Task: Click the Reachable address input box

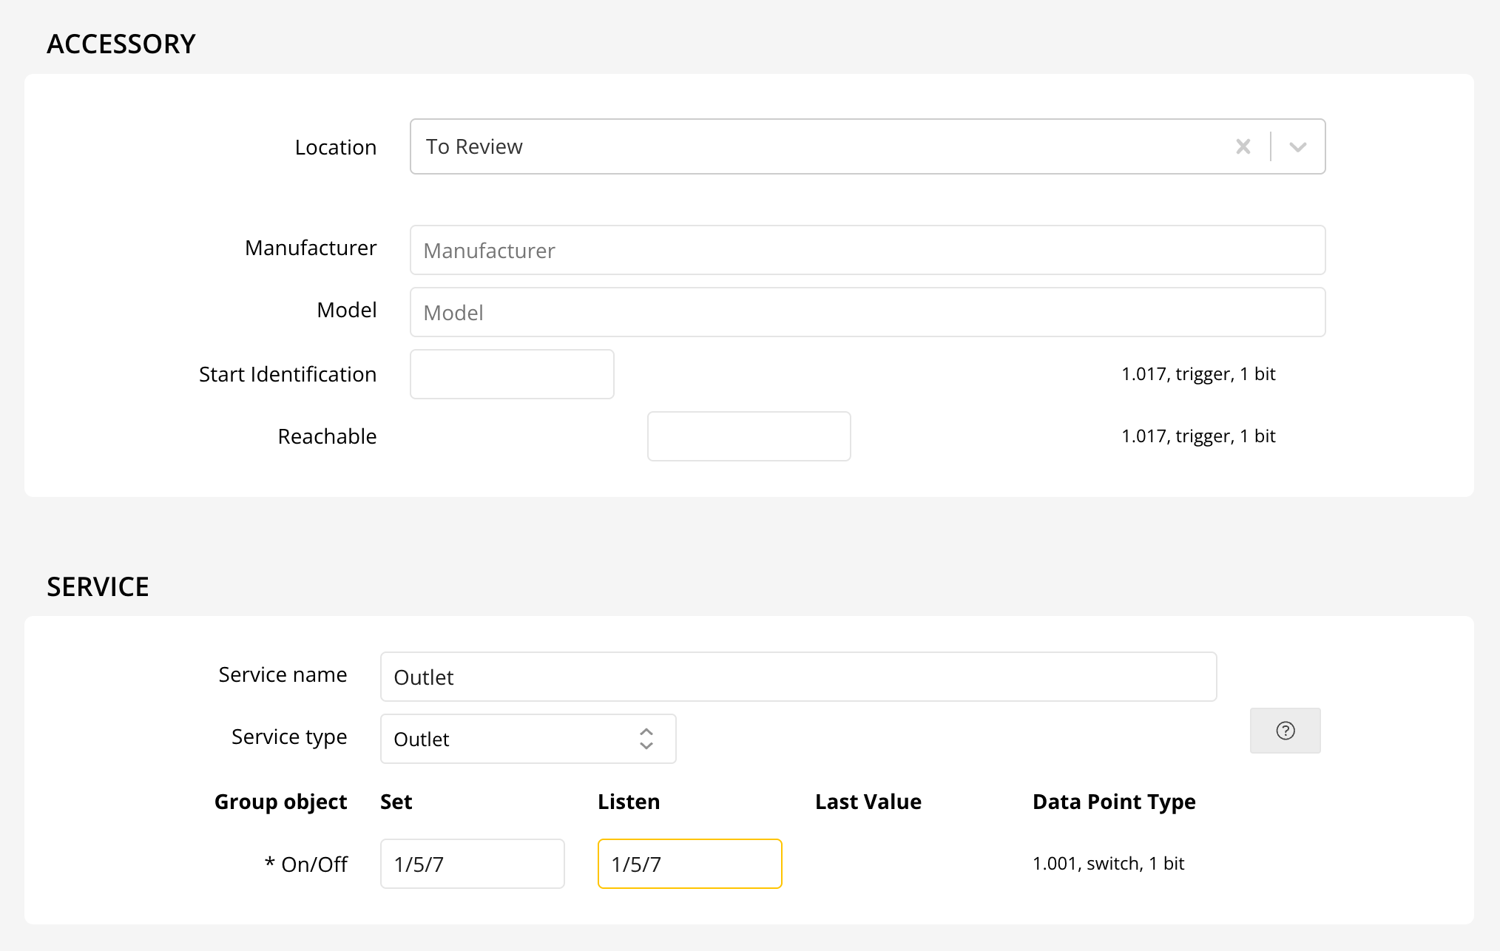Action: tap(749, 436)
